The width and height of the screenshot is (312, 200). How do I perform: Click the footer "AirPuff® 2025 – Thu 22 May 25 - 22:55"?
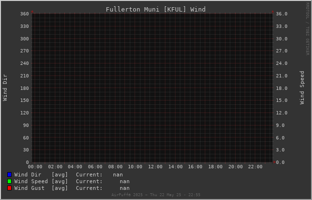[156, 195]
